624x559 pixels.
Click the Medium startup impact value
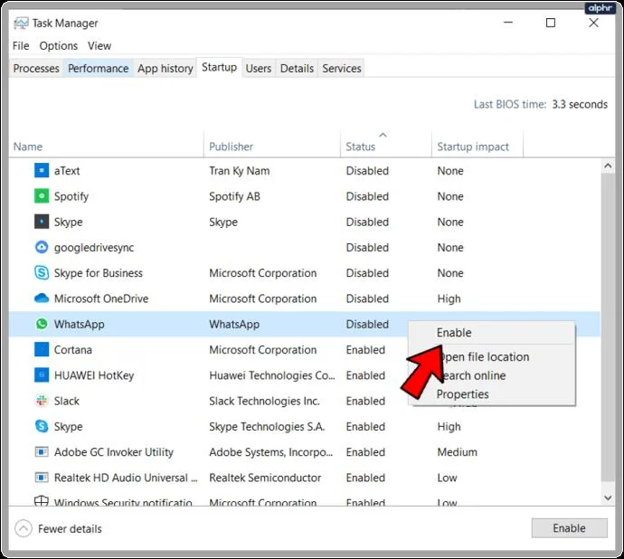coord(458,452)
